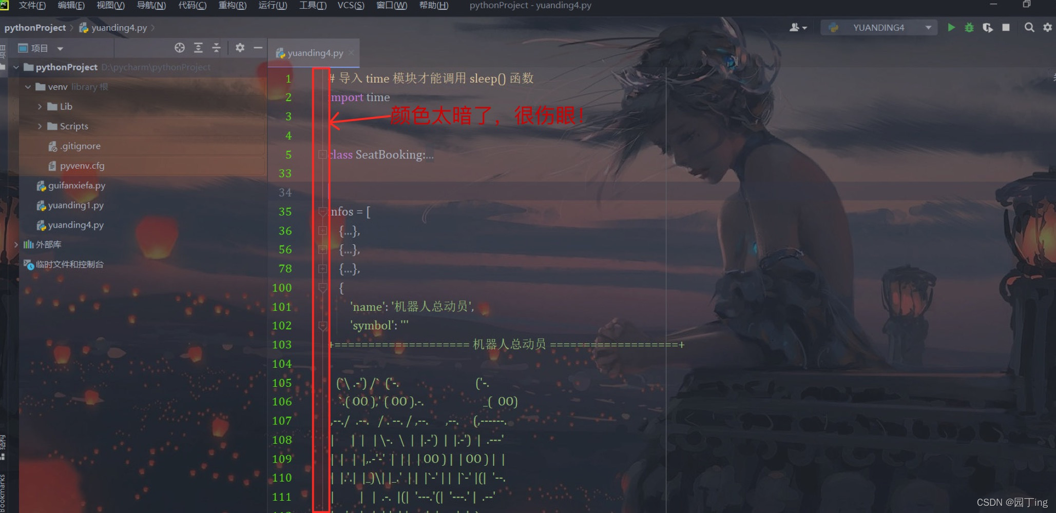This screenshot has height=513, width=1056.
Task: Expand the Scripts folder
Action: click(40, 126)
